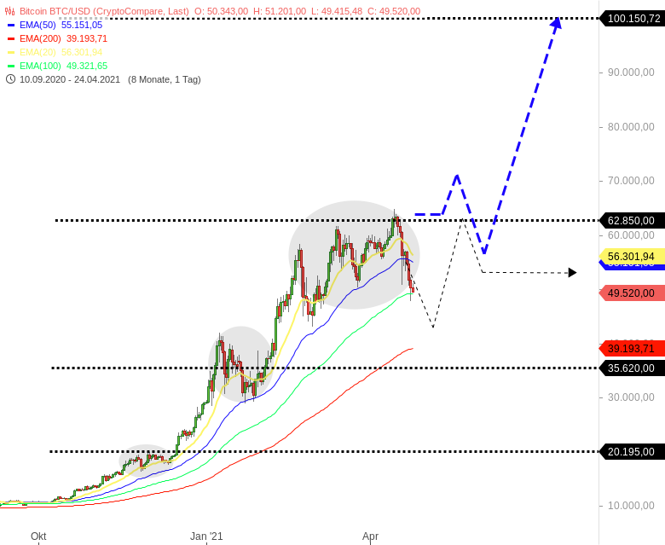The height and width of the screenshot is (545, 665).
Task: Click the Apr label on time axis
Action: pos(370,536)
